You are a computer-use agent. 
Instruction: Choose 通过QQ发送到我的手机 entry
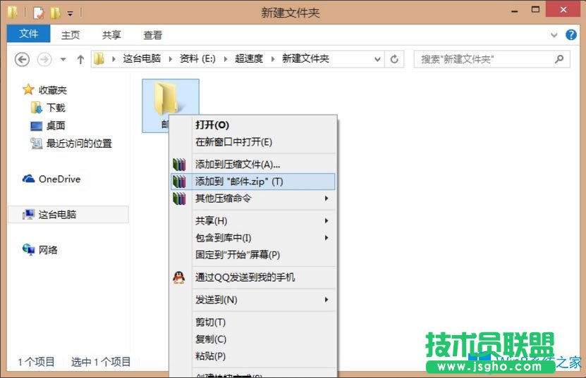click(x=253, y=277)
